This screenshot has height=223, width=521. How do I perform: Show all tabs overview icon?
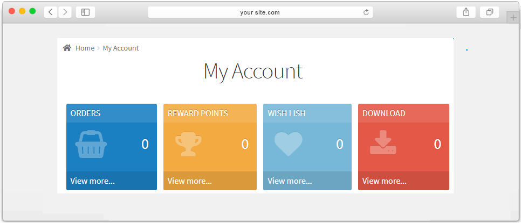pos(489,12)
